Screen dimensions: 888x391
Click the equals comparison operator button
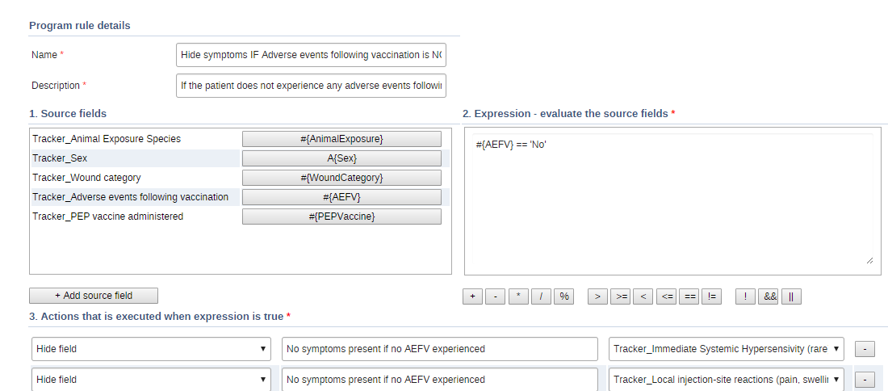689,296
